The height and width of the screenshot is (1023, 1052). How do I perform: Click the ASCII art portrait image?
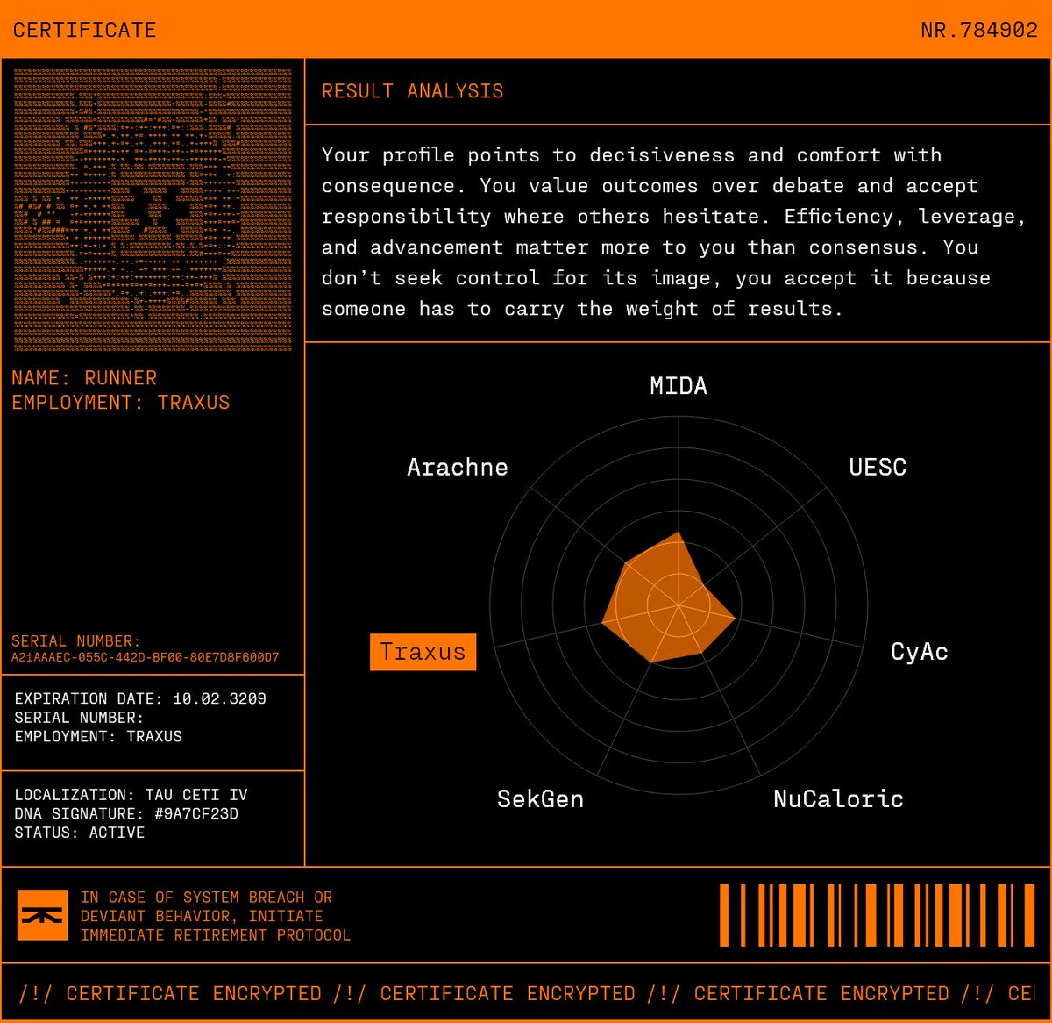click(153, 210)
